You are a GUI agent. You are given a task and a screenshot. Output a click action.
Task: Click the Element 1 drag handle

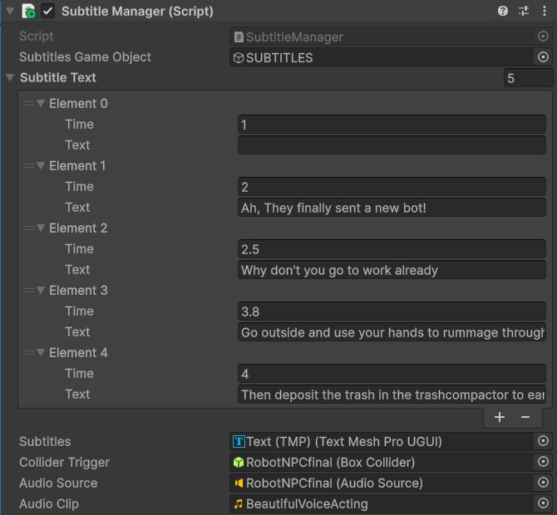(29, 166)
